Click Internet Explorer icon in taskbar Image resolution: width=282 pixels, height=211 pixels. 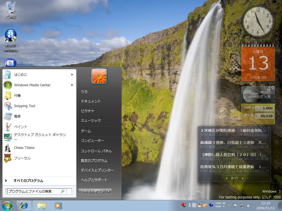click(x=24, y=206)
